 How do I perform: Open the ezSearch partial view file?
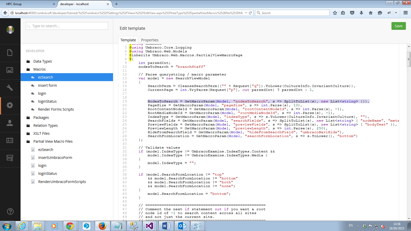pyautogui.click(x=46, y=150)
